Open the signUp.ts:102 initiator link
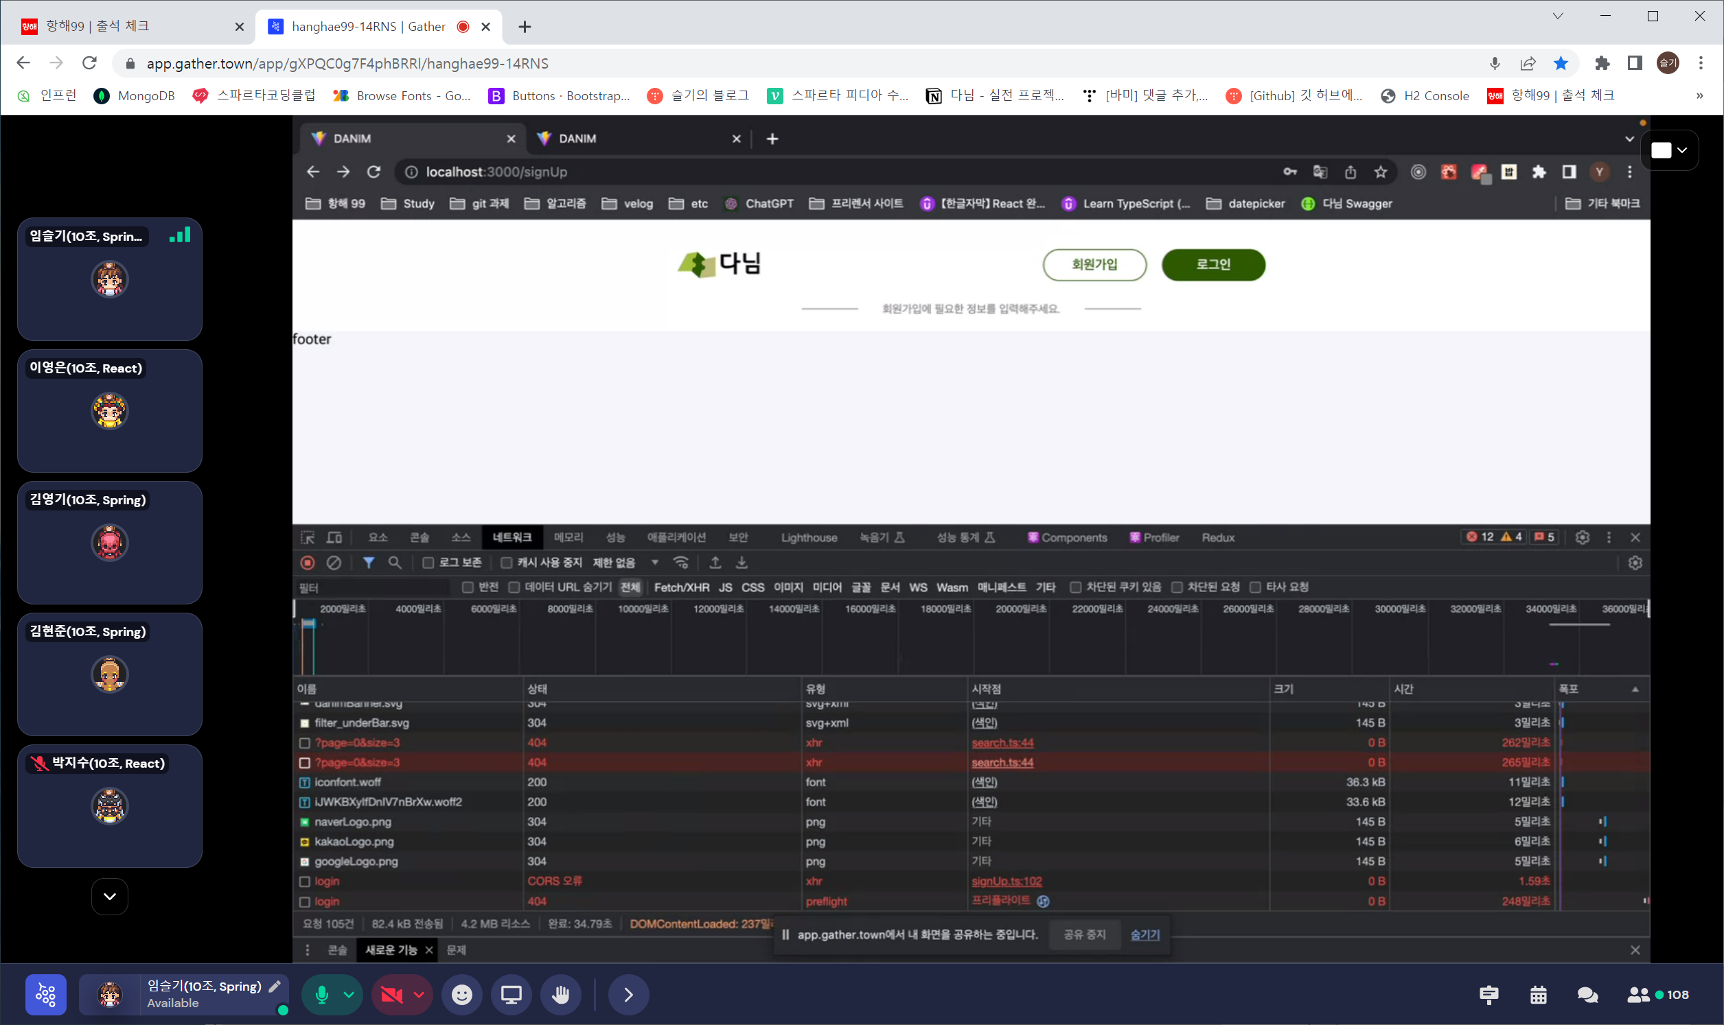The image size is (1724, 1025). pos(1006,882)
